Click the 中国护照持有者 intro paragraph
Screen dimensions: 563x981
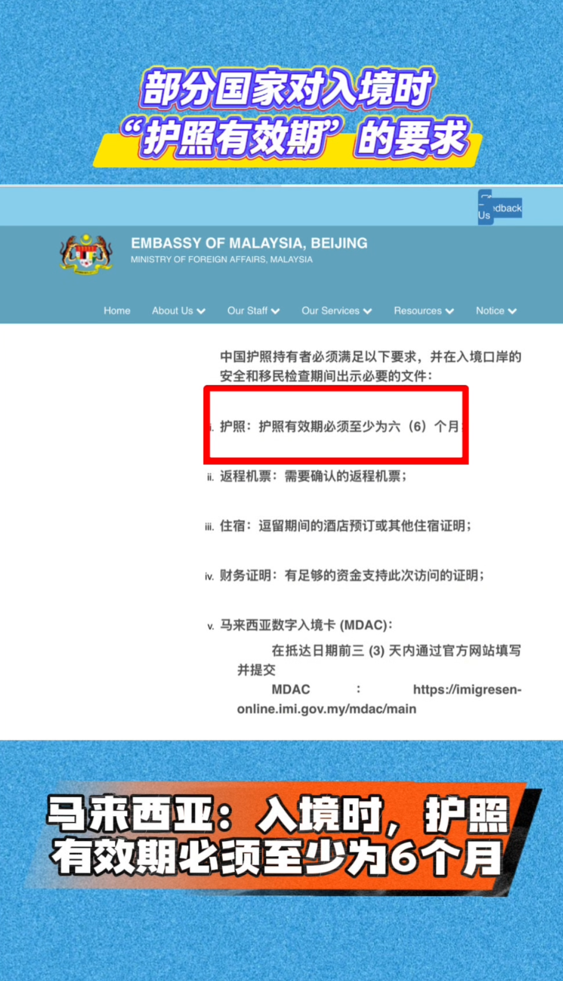[x=370, y=366]
